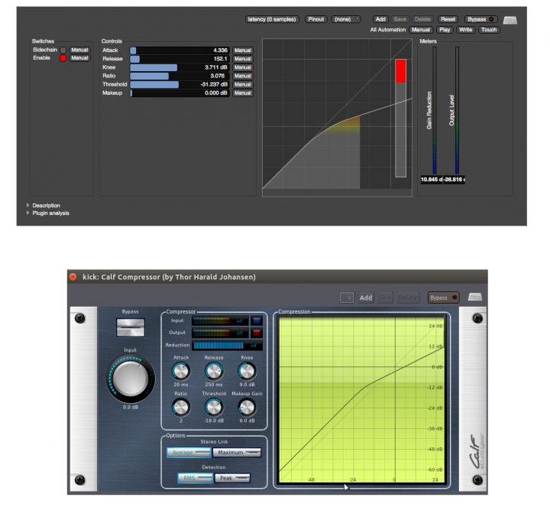Click the blue Input clip LED

pos(257,320)
